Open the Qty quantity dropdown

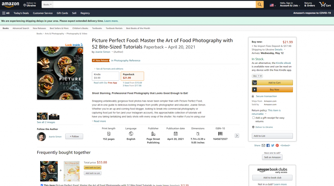pyautogui.click(x=257, y=76)
